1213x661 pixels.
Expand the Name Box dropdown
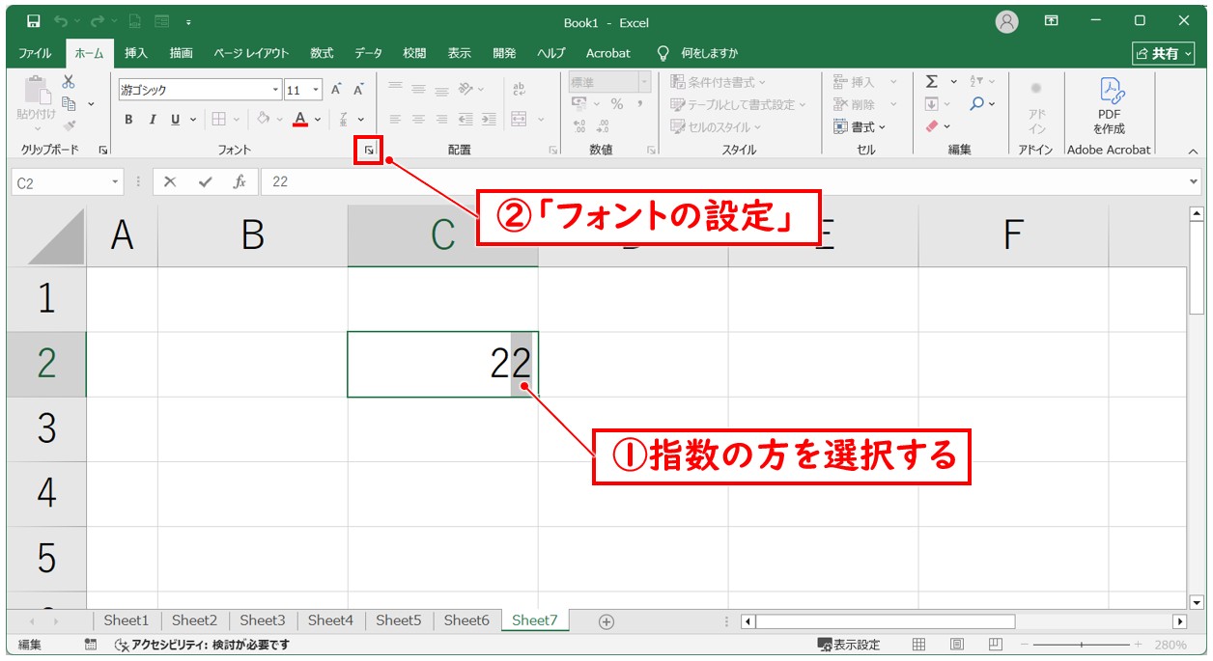pyautogui.click(x=116, y=181)
